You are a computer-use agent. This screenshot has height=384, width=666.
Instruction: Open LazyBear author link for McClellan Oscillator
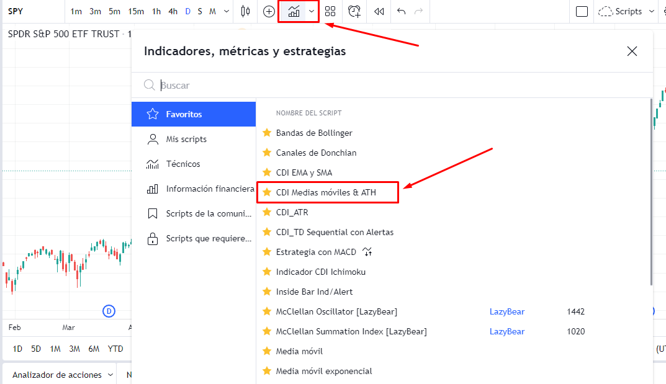pos(506,311)
